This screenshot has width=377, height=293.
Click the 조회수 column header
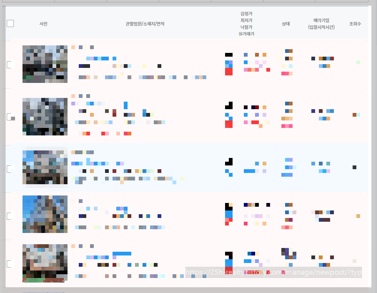355,24
